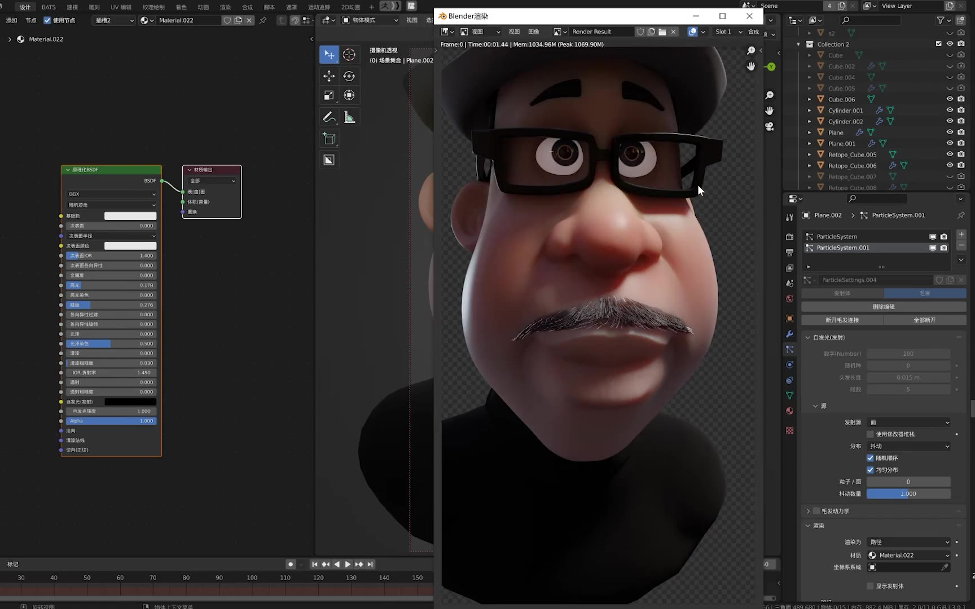Toggle the even distribution checkbox
Viewport: 975px width, 609px height.
pyautogui.click(x=870, y=470)
